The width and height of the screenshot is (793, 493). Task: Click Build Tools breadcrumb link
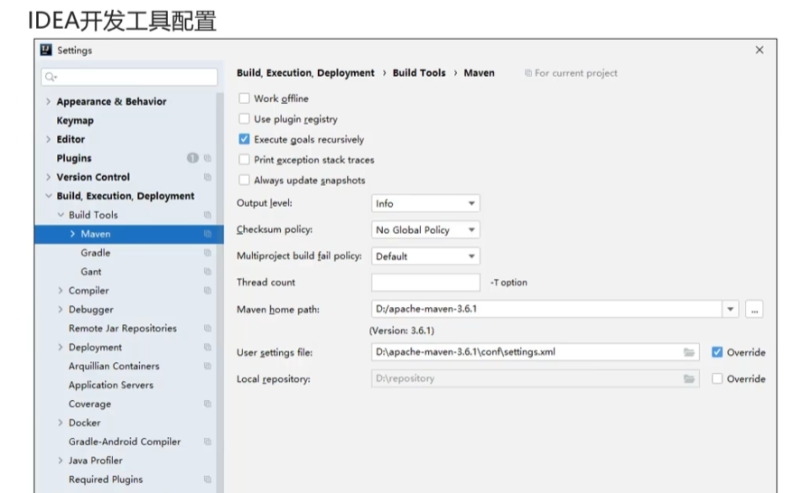click(419, 73)
